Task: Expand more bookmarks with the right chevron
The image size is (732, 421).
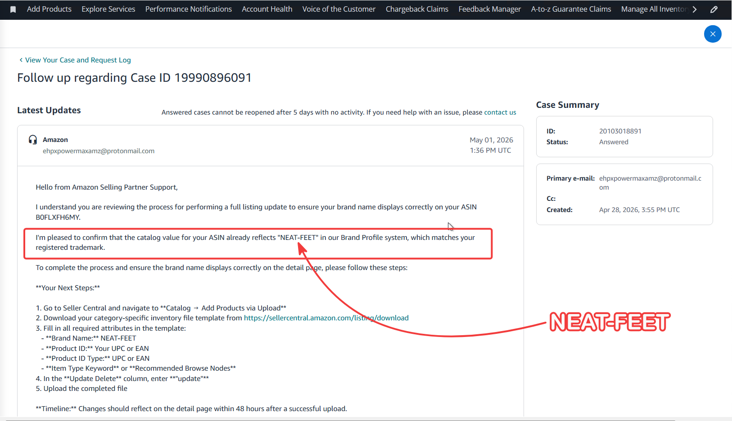Action: [695, 9]
